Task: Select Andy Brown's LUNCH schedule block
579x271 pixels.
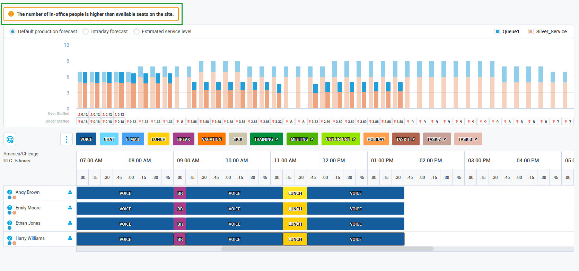Action: tap(295, 193)
